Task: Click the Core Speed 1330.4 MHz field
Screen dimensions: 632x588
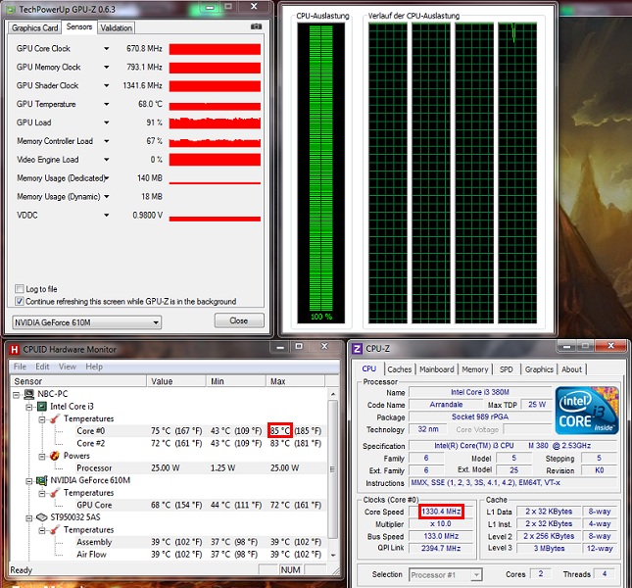Action: [x=441, y=512]
